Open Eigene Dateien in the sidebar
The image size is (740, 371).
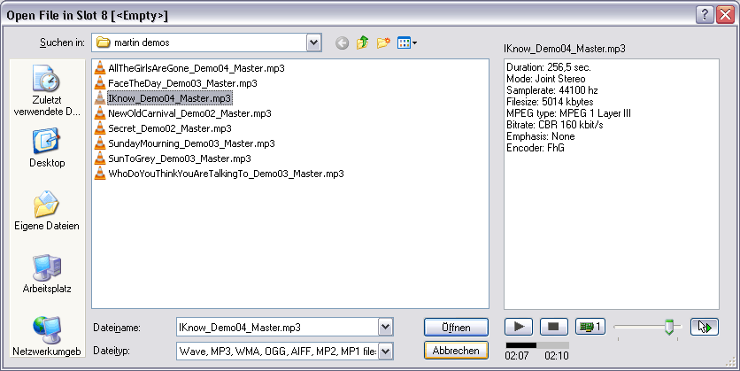47,211
